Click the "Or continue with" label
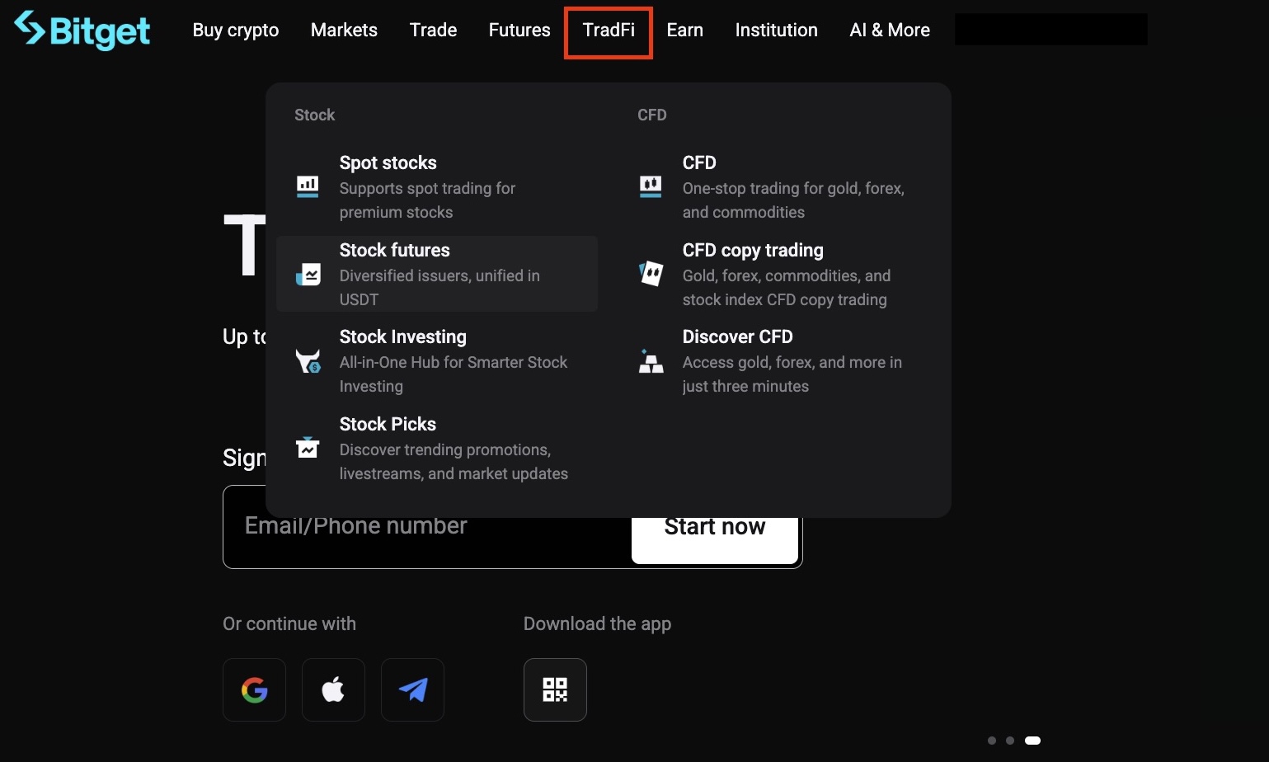The image size is (1269, 762). tap(289, 623)
